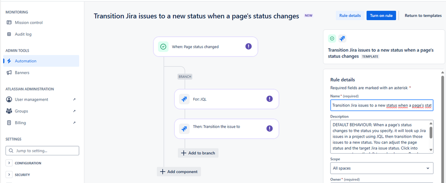The image size is (446, 183).
Task: Click the Audit log grid icon
Action: click(9, 34)
